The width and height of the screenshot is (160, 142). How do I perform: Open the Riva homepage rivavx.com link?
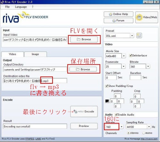coord(149,139)
